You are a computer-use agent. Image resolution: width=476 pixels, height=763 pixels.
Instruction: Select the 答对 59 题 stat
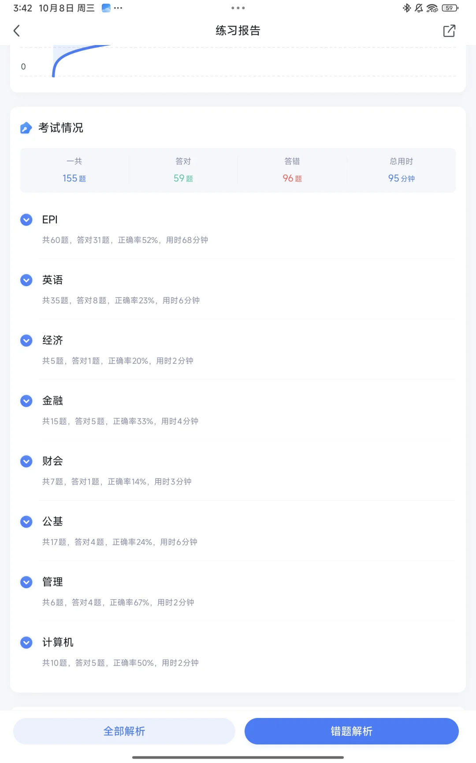183,171
